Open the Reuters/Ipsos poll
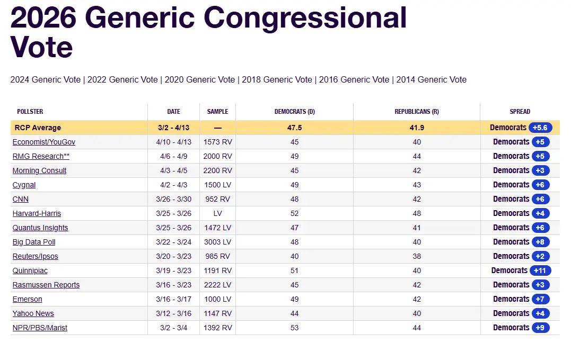 click(36, 256)
